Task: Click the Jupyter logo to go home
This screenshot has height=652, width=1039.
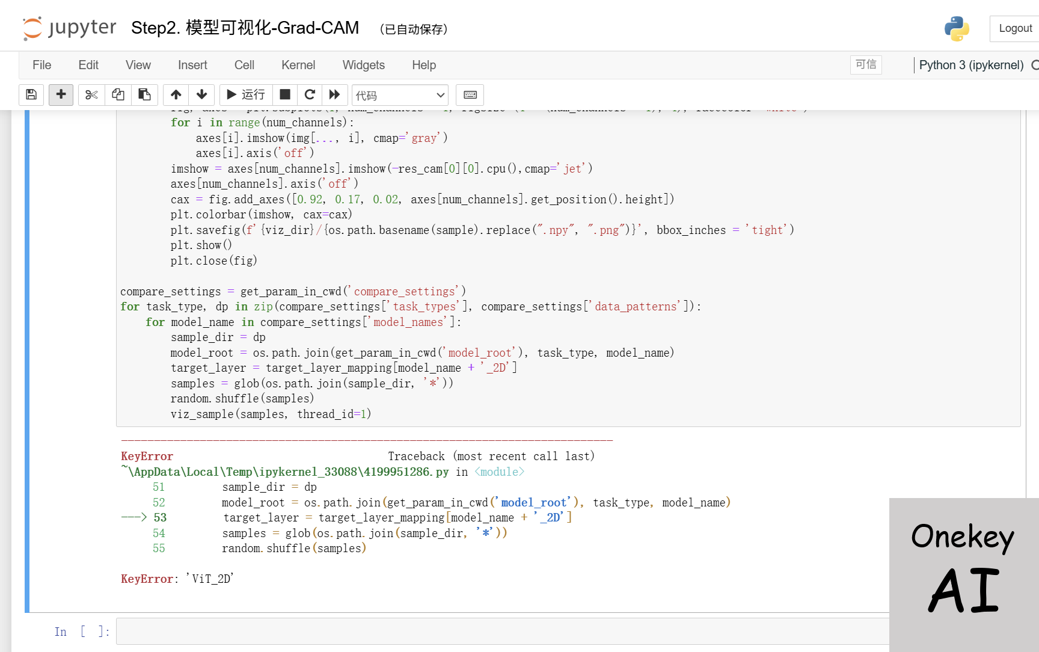Action: pyautogui.click(x=70, y=28)
